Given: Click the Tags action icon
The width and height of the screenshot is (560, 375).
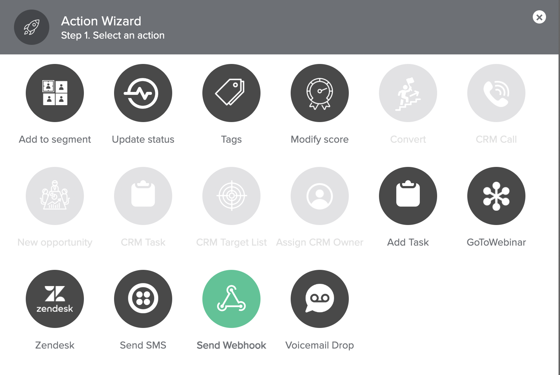Looking at the screenshot, I should (x=231, y=93).
